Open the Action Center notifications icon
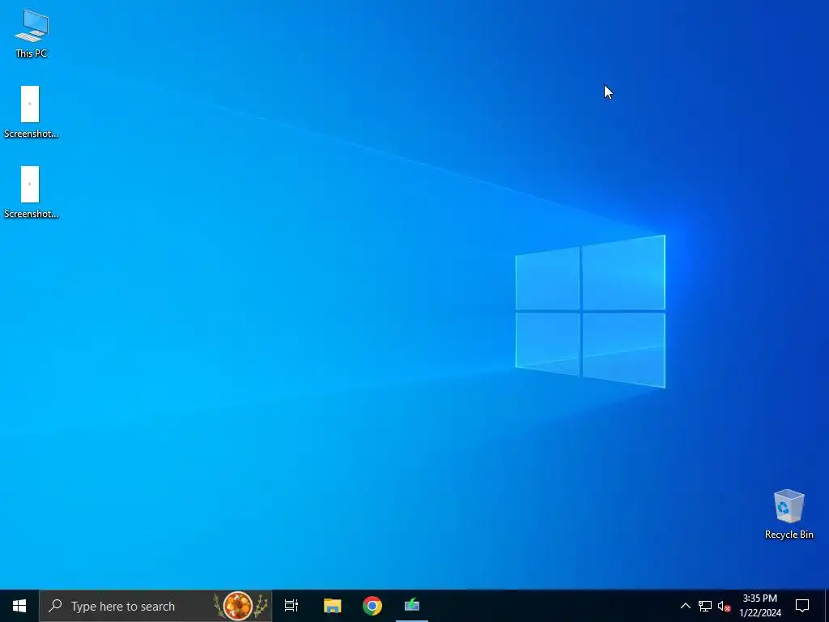 click(802, 606)
